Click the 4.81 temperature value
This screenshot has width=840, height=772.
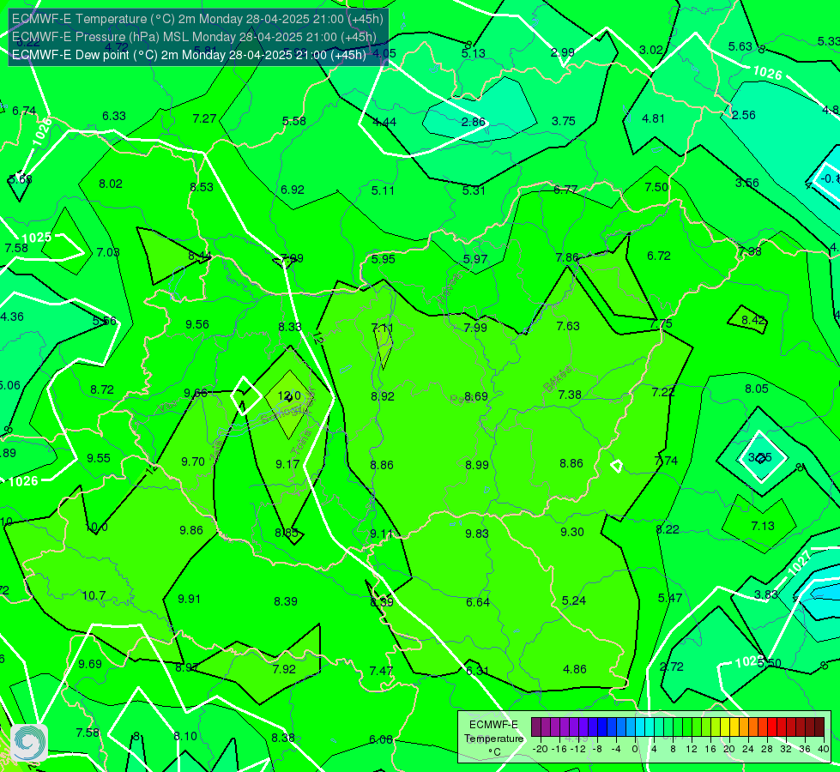pos(654,118)
